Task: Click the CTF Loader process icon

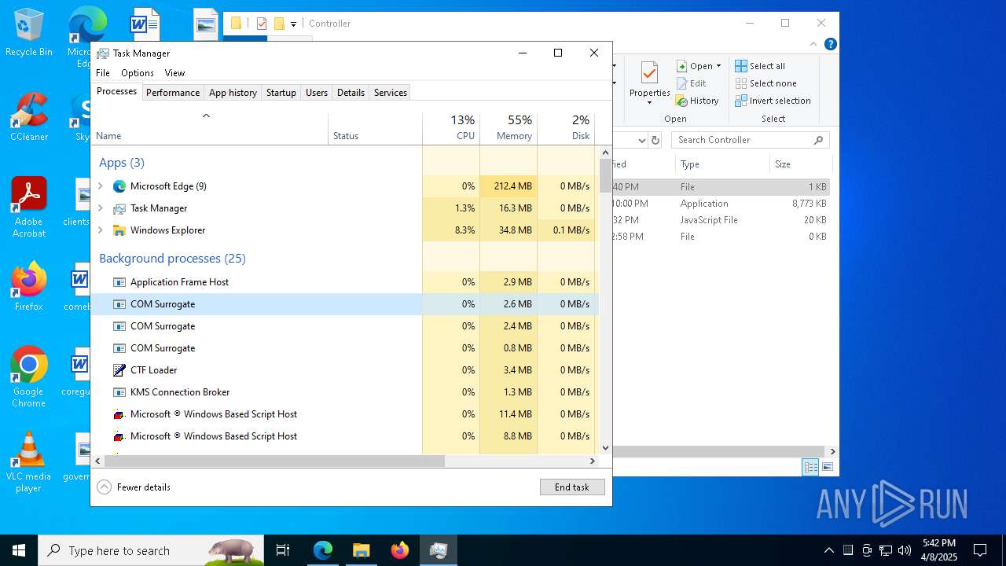Action: tap(119, 370)
